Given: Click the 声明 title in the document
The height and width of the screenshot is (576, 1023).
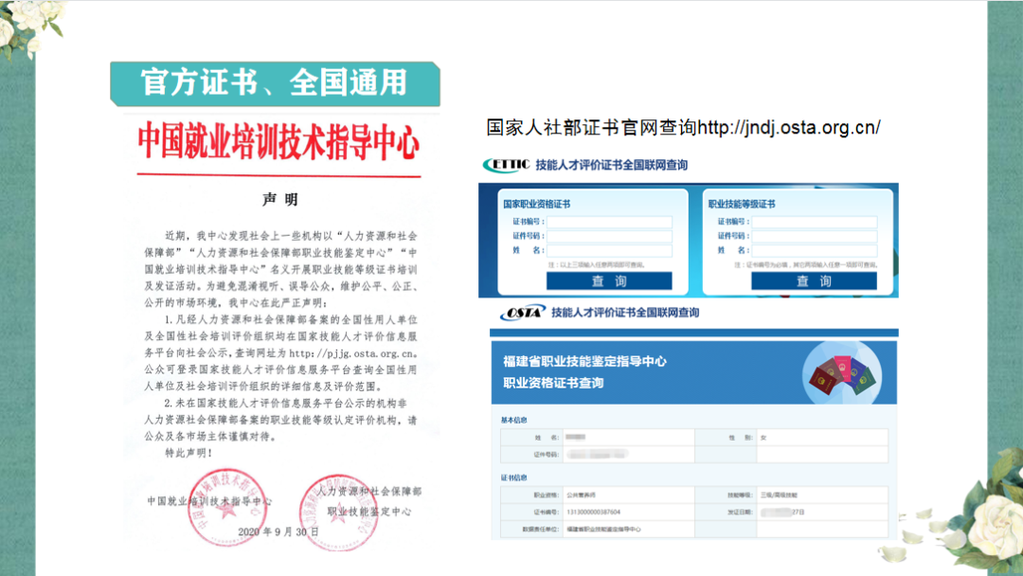Looking at the screenshot, I should (x=278, y=200).
